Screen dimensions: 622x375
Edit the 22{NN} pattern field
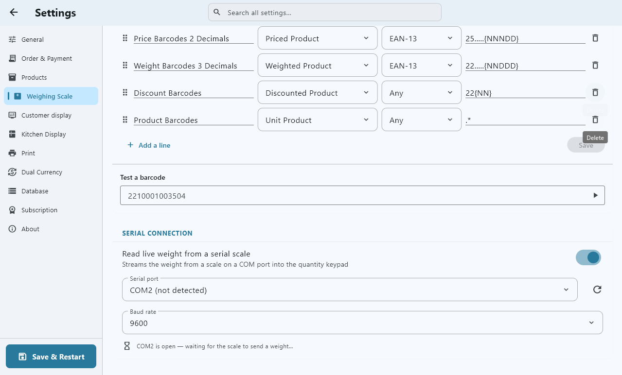coord(525,93)
